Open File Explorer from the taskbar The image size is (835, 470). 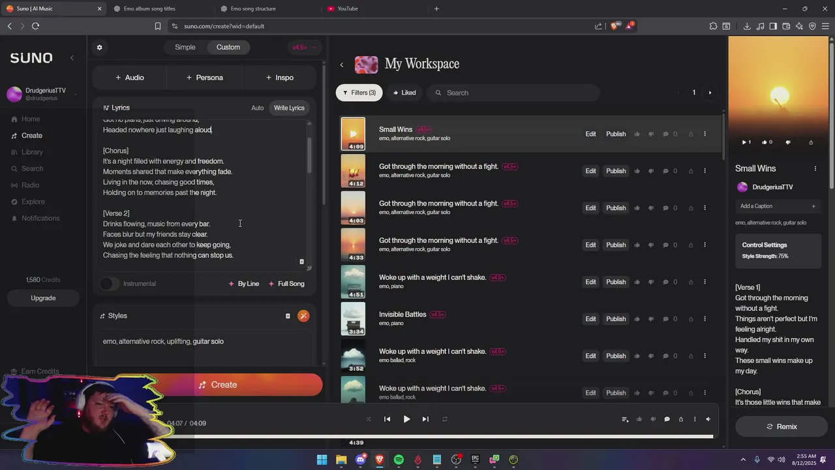tap(341, 460)
